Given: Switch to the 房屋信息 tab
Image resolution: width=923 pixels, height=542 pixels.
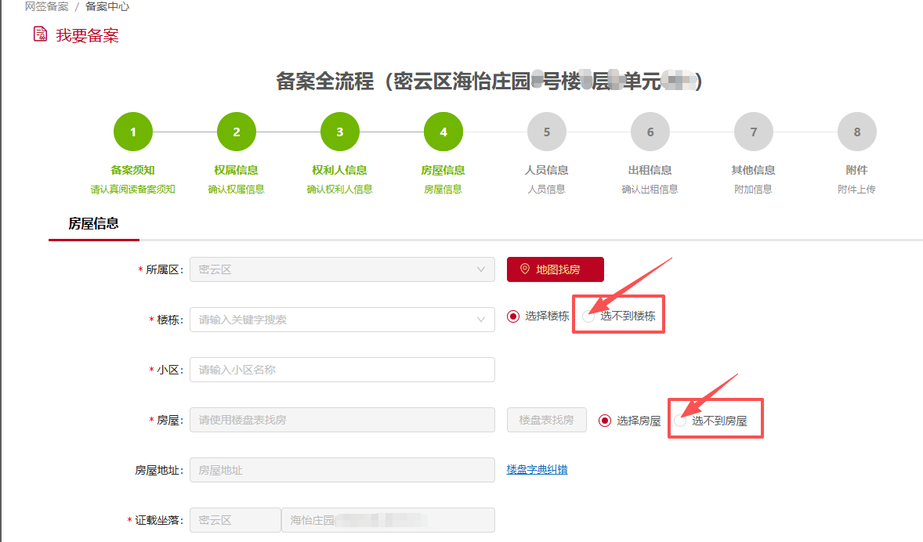Looking at the screenshot, I should [x=93, y=224].
